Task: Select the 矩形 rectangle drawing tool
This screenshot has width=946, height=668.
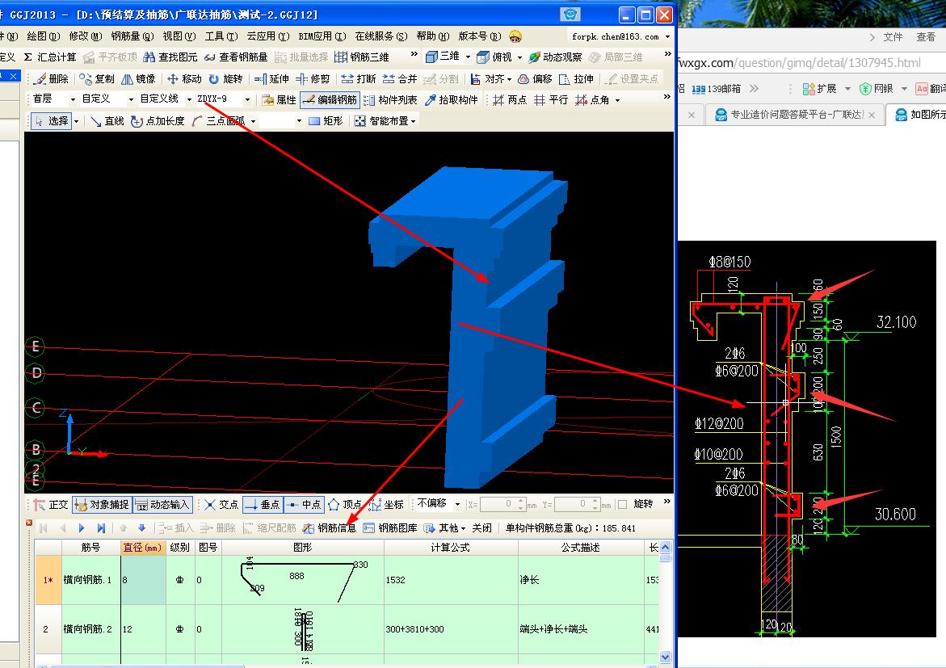Action: coord(326,121)
